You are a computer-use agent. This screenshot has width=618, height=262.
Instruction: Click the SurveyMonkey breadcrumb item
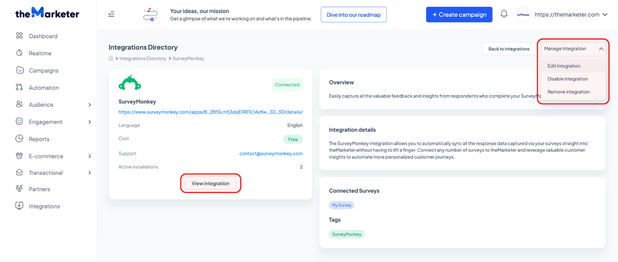[x=189, y=58]
